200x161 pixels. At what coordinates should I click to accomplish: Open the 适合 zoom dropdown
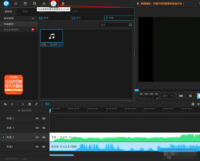[168, 96]
